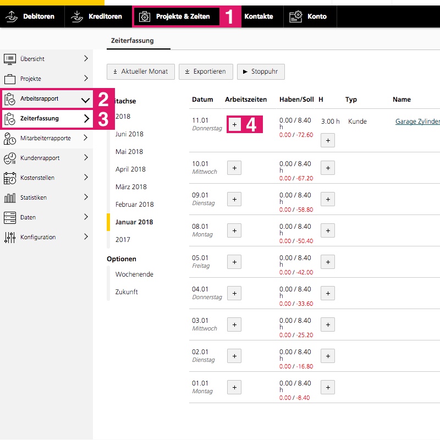Expand the Arbeitsrapport chevron
Screen dimensions: 440x440
coord(85,100)
